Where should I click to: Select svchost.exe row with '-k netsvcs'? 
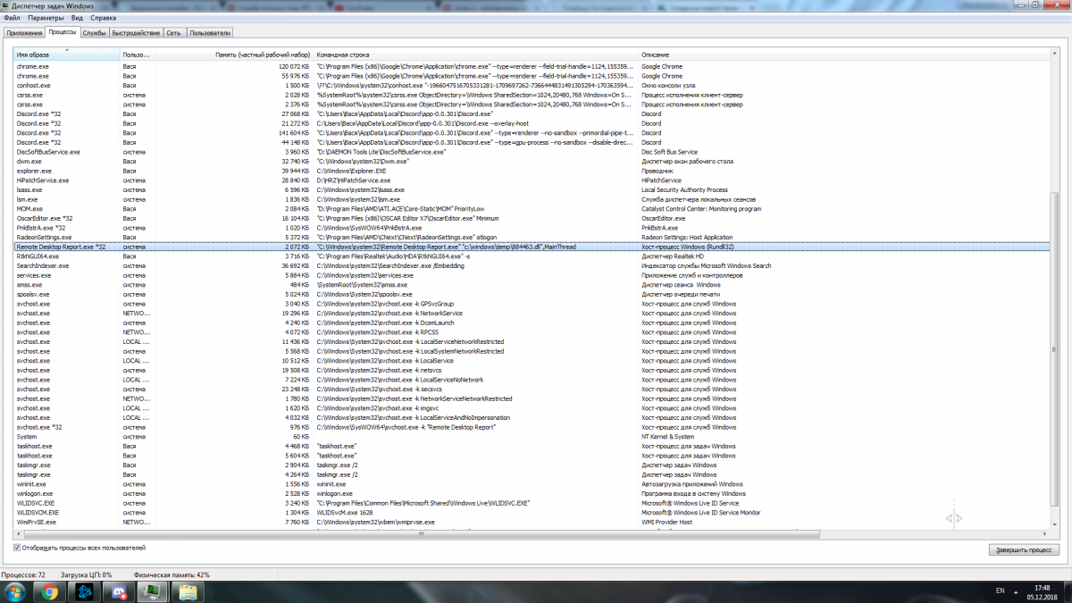tap(531, 370)
